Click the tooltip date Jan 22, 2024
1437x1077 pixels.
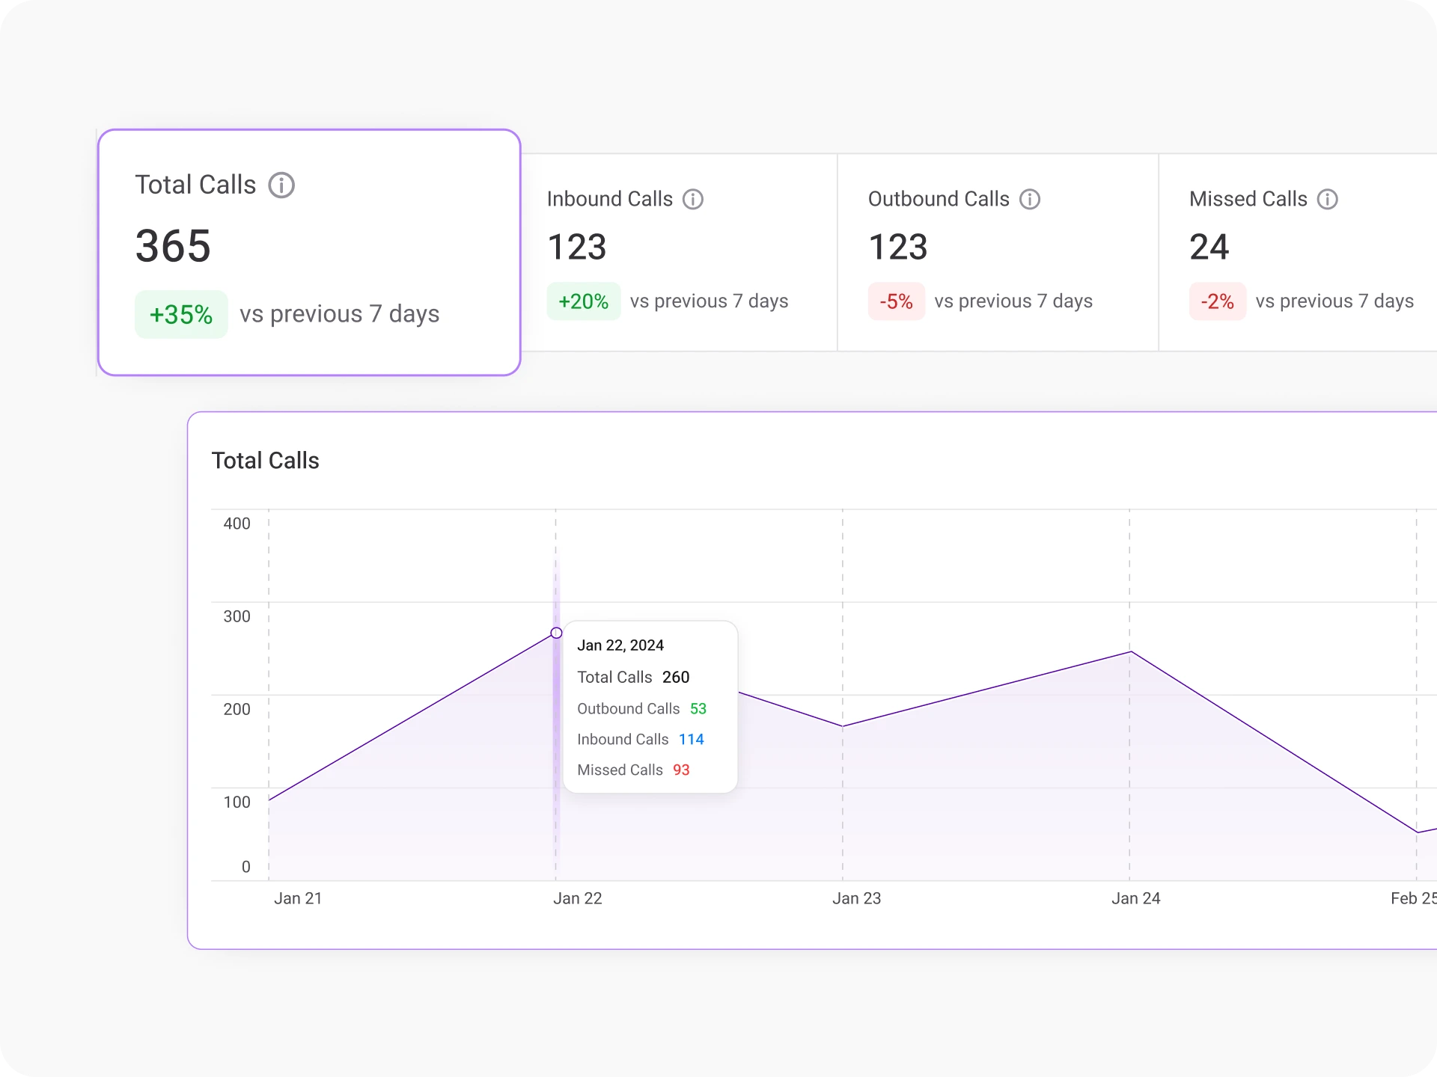(620, 645)
